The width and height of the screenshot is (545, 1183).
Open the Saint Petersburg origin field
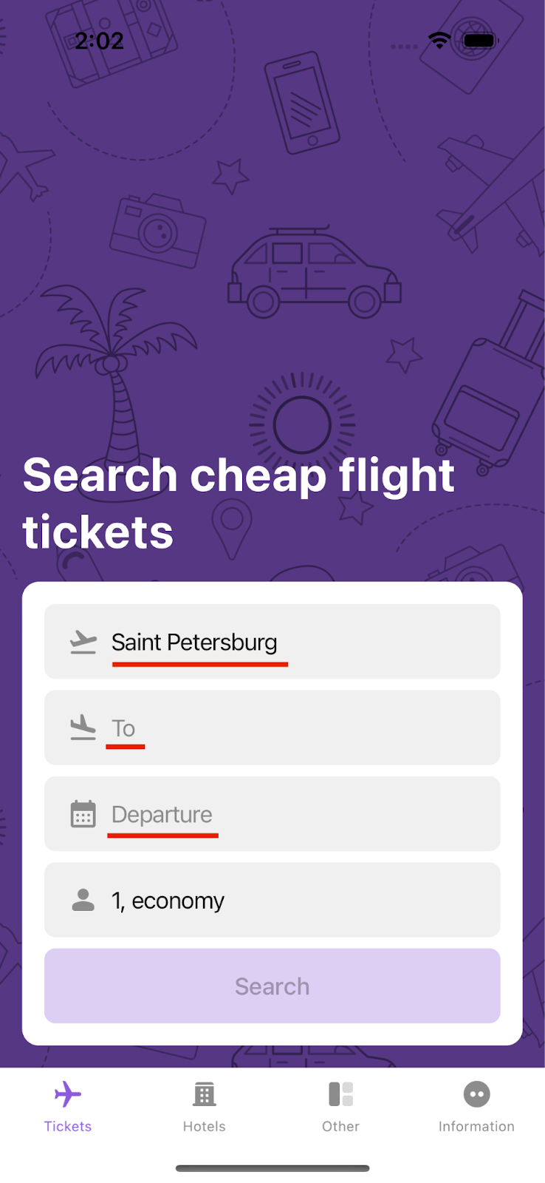tap(272, 642)
